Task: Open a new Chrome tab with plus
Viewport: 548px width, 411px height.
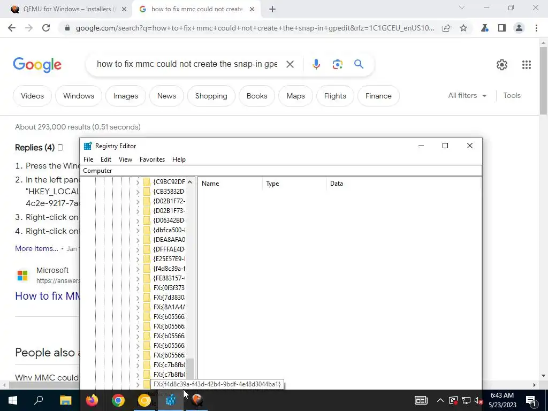Action: [x=272, y=10]
